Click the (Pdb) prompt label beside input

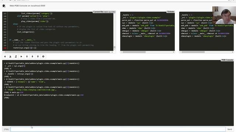click(6, 129)
